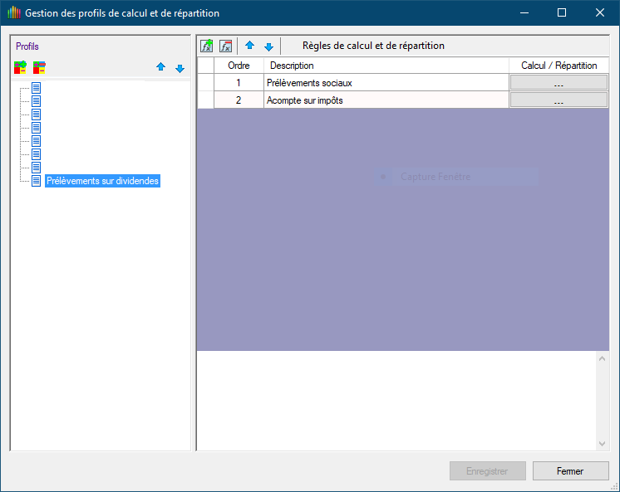Click the Ordre column header
620x492 pixels.
click(239, 66)
